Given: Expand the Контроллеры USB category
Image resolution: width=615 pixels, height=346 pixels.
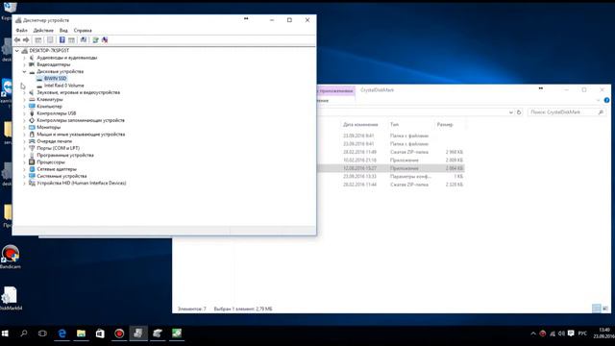Looking at the screenshot, I should [x=24, y=113].
